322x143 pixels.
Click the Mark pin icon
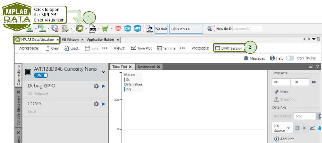click(x=276, y=92)
